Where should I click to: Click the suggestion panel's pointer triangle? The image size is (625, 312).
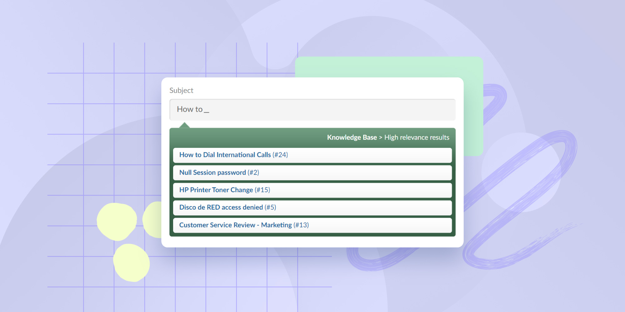(184, 125)
